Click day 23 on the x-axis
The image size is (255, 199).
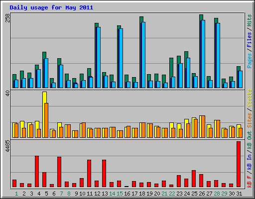pos(179,194)
